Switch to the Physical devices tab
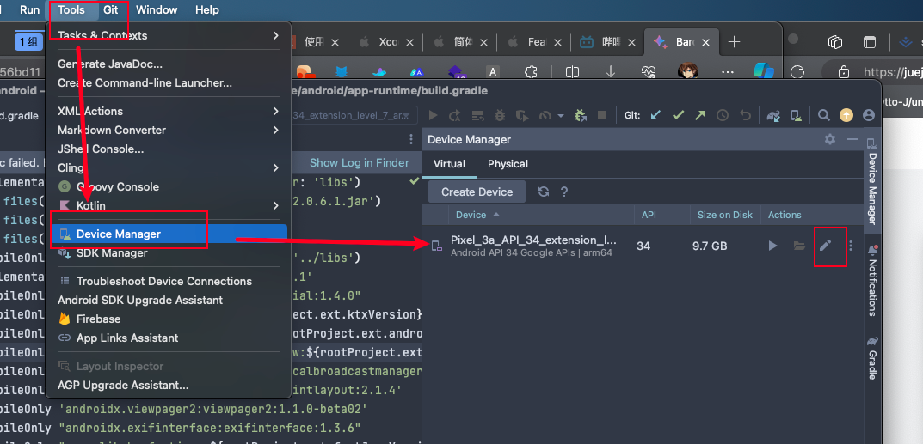 coord(508,164)
